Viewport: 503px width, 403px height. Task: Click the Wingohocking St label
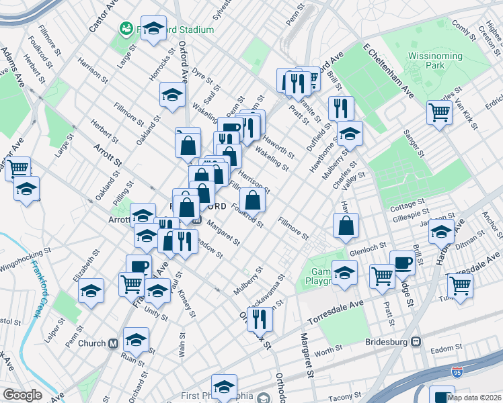(x=26, y=259)
